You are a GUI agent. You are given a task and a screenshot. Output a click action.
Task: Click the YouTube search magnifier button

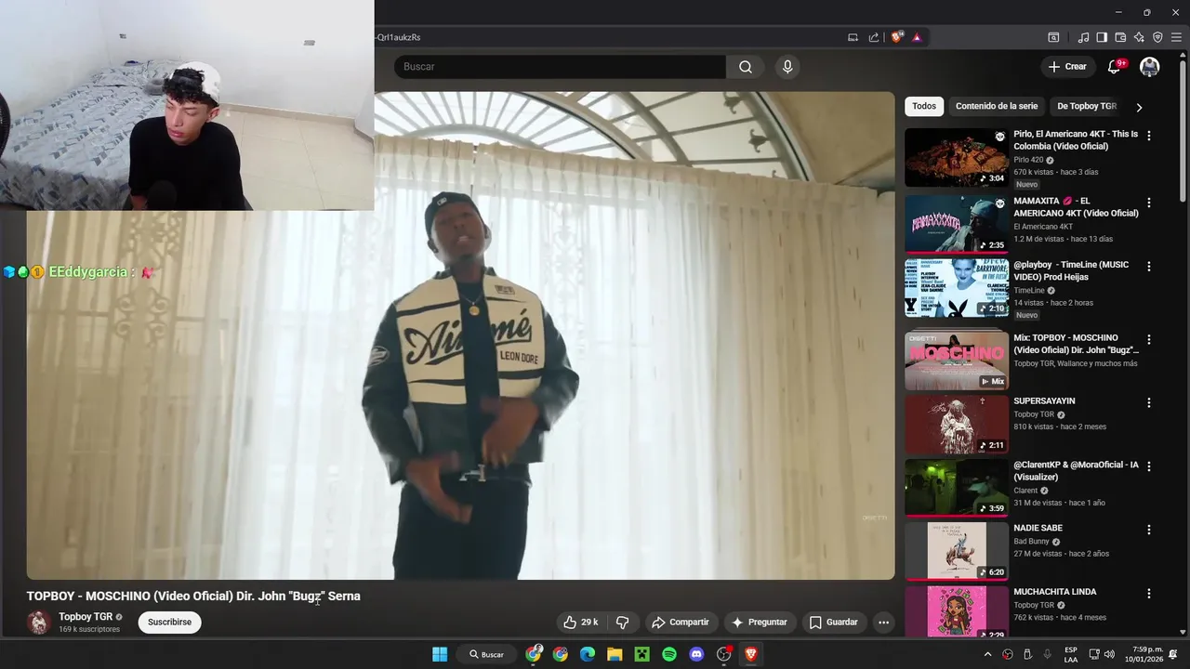click(x=746, y=67)
